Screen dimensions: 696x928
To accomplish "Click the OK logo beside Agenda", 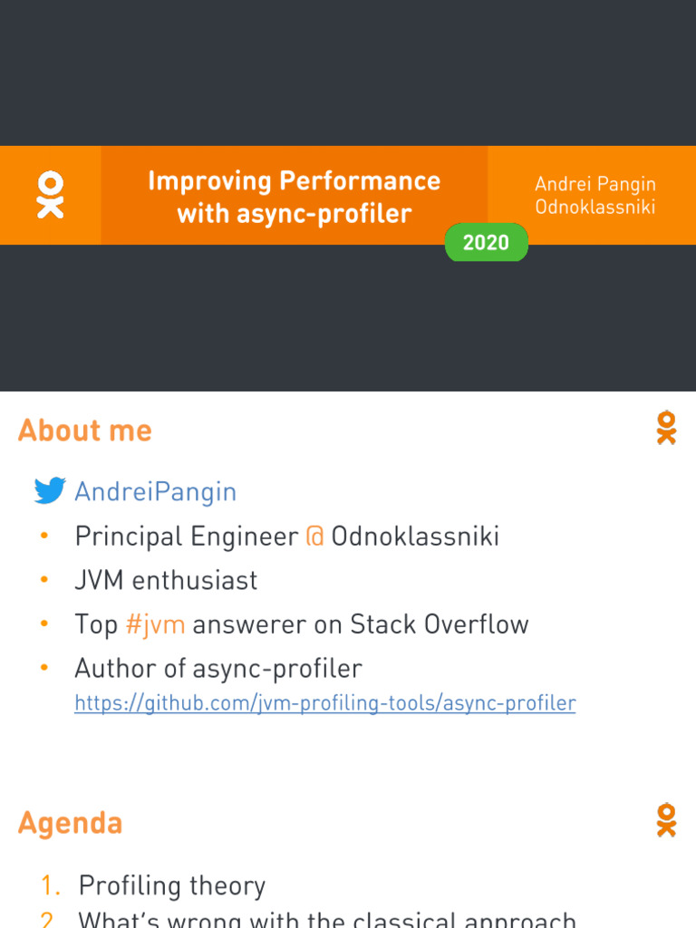I will click(666, 820).
